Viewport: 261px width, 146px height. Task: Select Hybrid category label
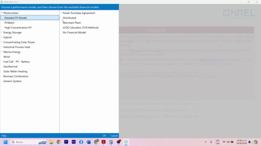click(x=7, y=37)
